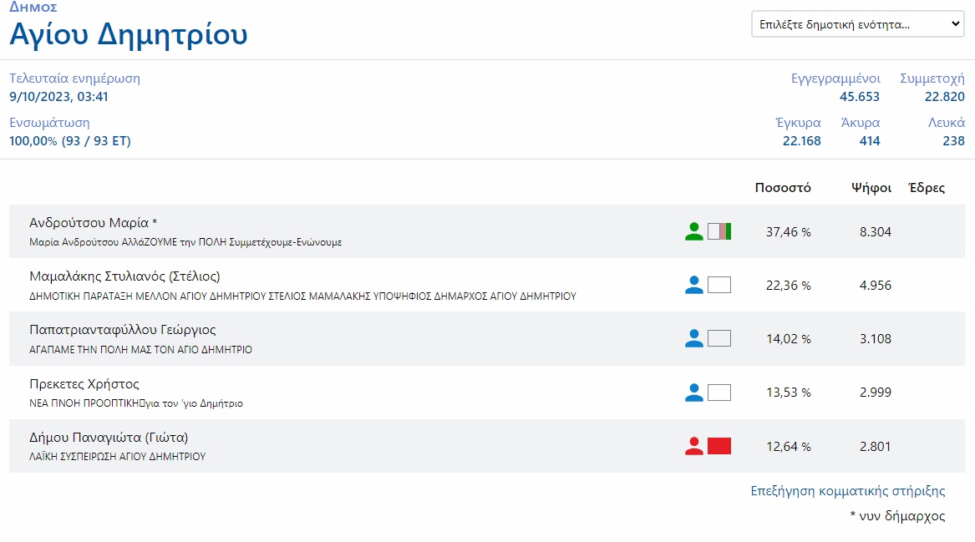
Task: Click the white party box for Μαμαλάκης
Action: click(719, 285)
